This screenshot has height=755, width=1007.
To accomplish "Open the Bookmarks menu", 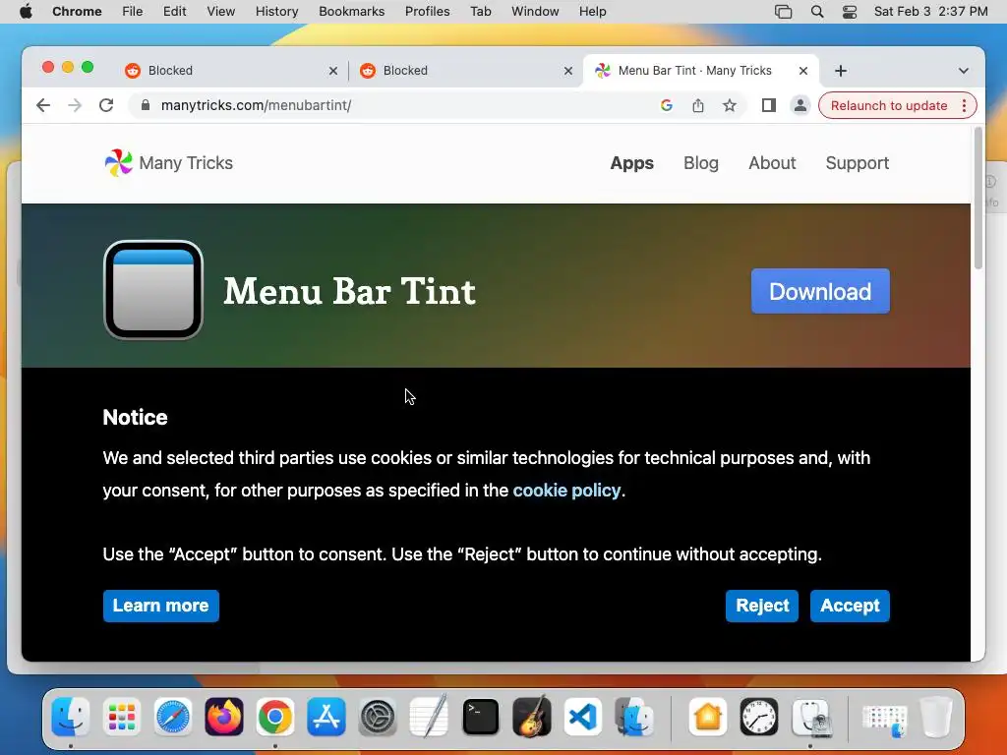I will [x=351, y=12].
